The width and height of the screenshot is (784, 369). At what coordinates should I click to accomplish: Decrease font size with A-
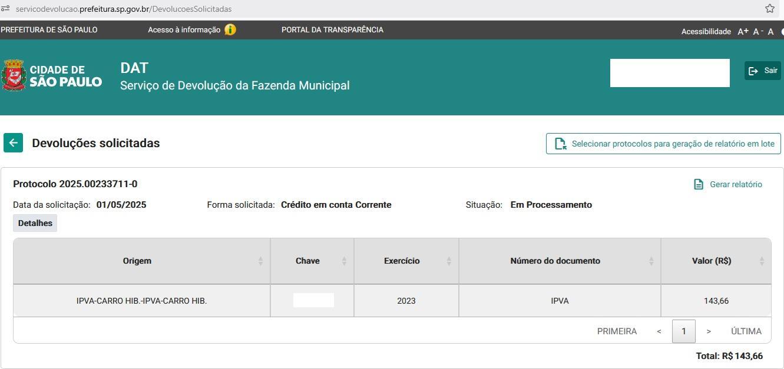[758, 31]
